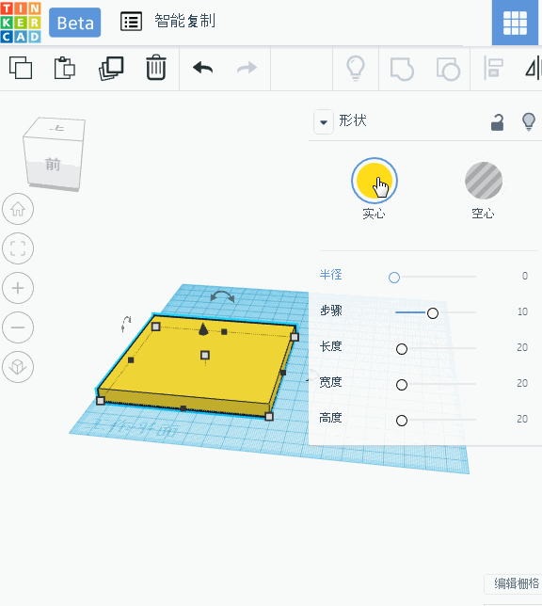Undo the last action
The height and width of the screenshot is (606, 542).
[x=203, y=68]
